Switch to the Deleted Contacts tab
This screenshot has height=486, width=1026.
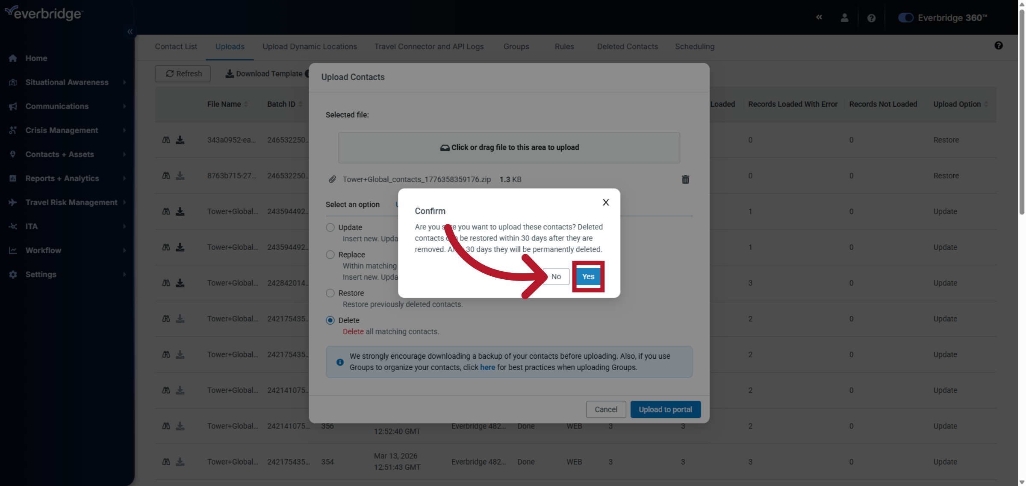[x=627, y=47]
